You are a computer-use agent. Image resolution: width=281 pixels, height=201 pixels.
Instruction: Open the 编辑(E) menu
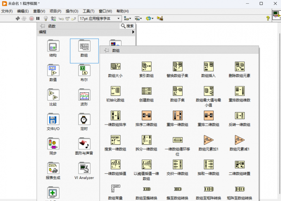[x=23, y=11]
